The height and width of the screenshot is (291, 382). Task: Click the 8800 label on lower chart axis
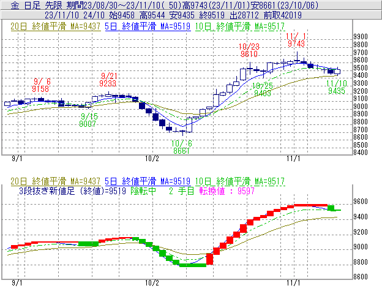point(361,262)
